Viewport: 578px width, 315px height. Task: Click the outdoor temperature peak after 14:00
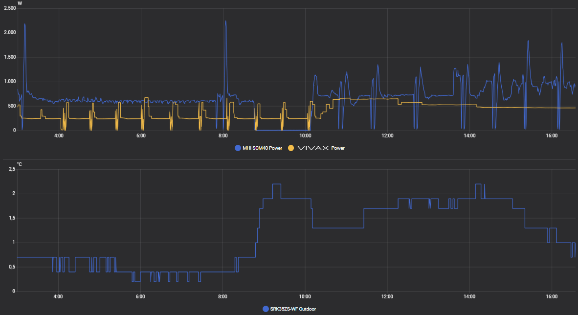(x=478, y=184)
